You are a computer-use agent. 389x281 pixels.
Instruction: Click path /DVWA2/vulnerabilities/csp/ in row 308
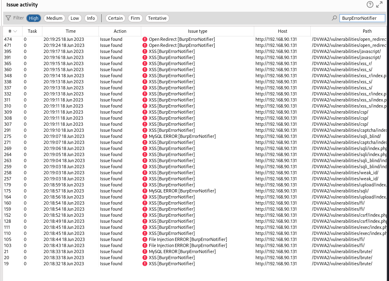click(x=340, y=118)
